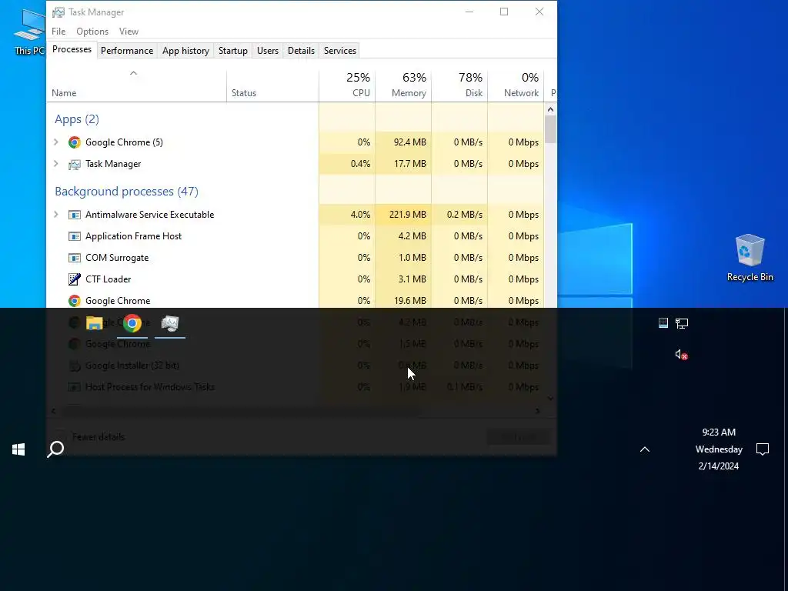Click the 0.2 MB/s disk cell

[460, 215]
